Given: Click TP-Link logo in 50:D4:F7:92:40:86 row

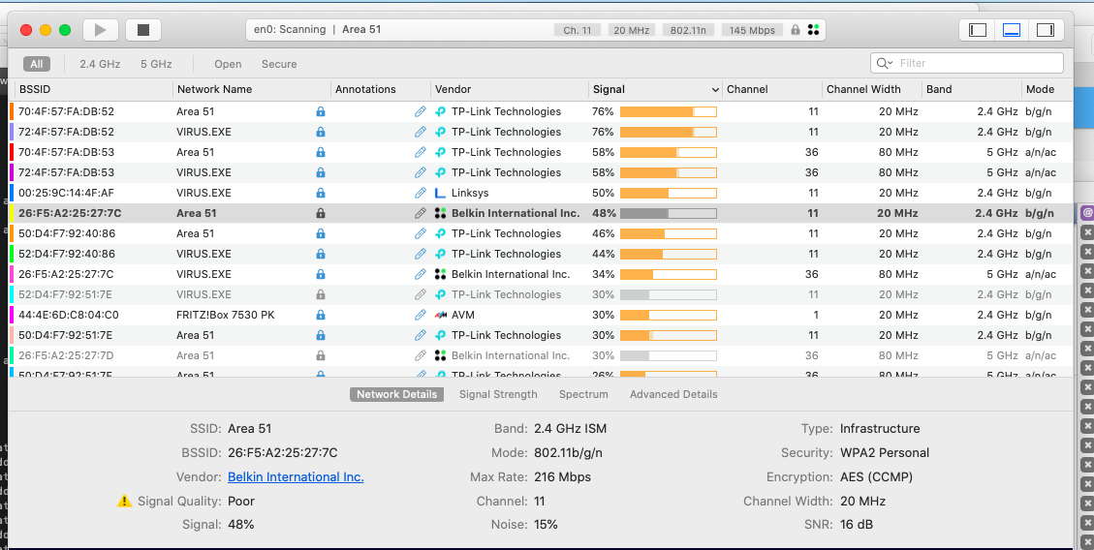Looking at the screenshot, I should [440, 233].
